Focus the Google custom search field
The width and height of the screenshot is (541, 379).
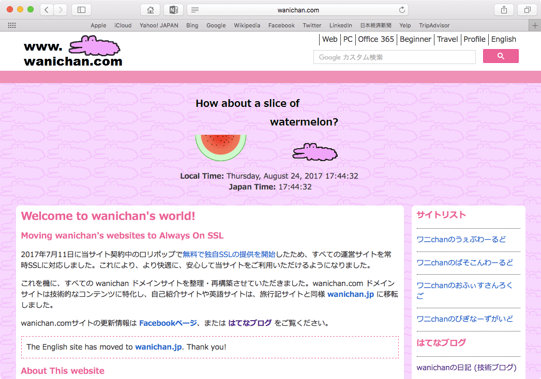tap(394, 57)
